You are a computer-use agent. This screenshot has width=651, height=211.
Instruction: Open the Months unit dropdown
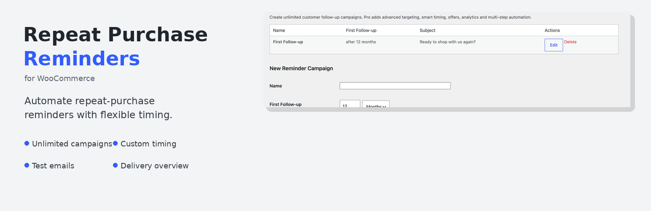(376, 104)
